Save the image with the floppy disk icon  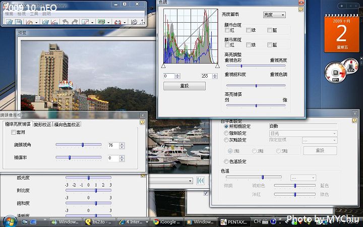click(x=18, y=22)
